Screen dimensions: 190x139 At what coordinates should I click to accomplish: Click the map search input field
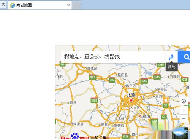point(113,57)
